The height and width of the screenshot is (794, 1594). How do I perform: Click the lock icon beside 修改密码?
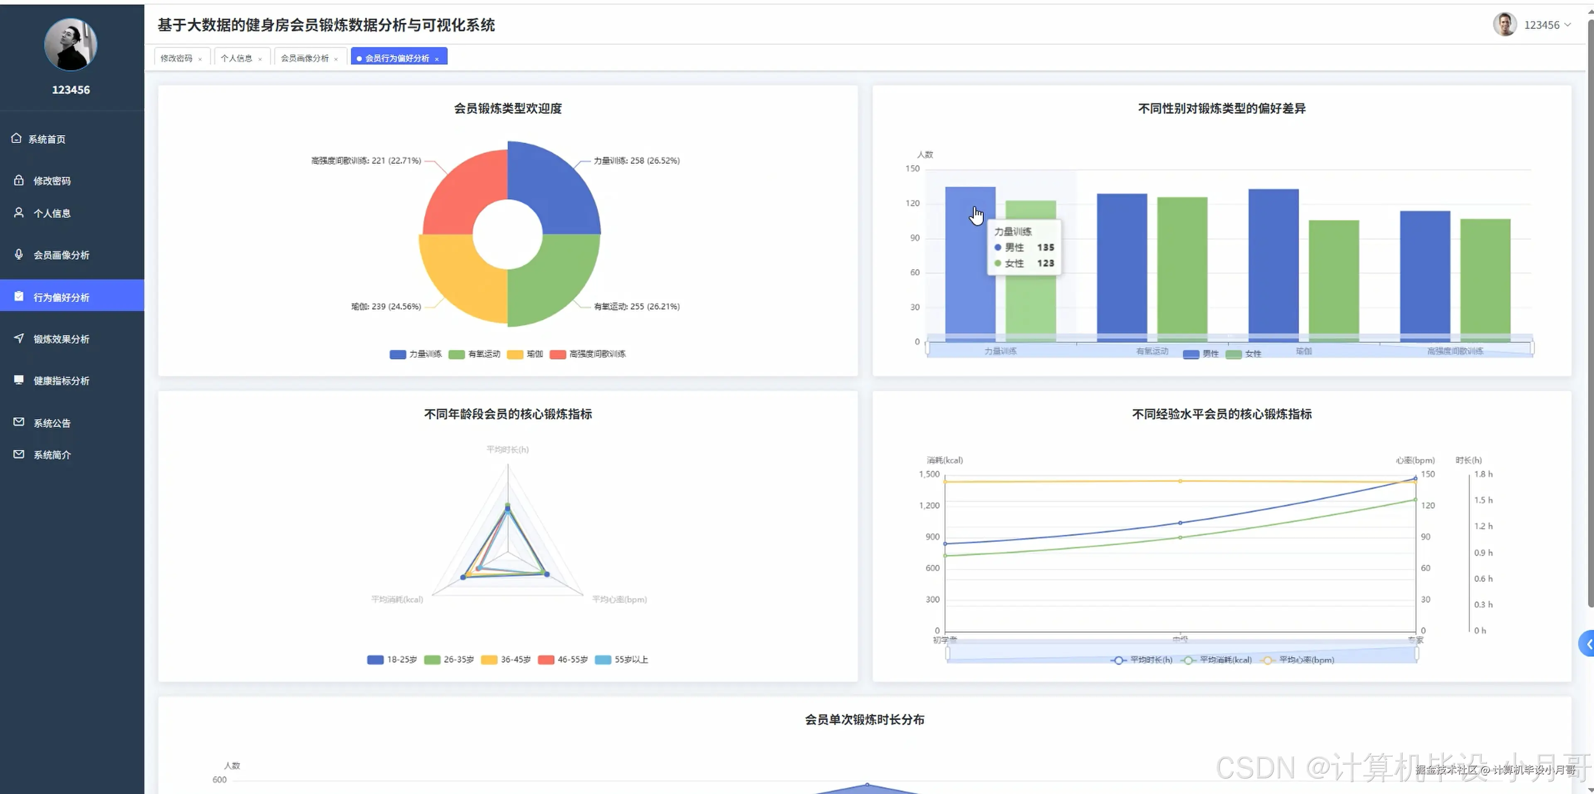tap(19, 180)
